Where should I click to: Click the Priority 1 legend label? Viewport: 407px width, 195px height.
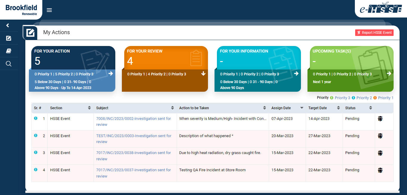tap(386, 98)
